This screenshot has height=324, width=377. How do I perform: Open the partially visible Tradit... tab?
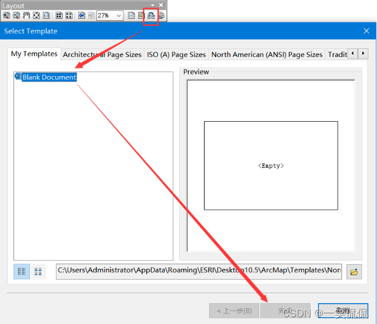click(x=338, y=55)
